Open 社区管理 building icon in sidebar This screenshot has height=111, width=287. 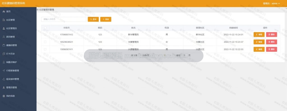tap(4, 20)
